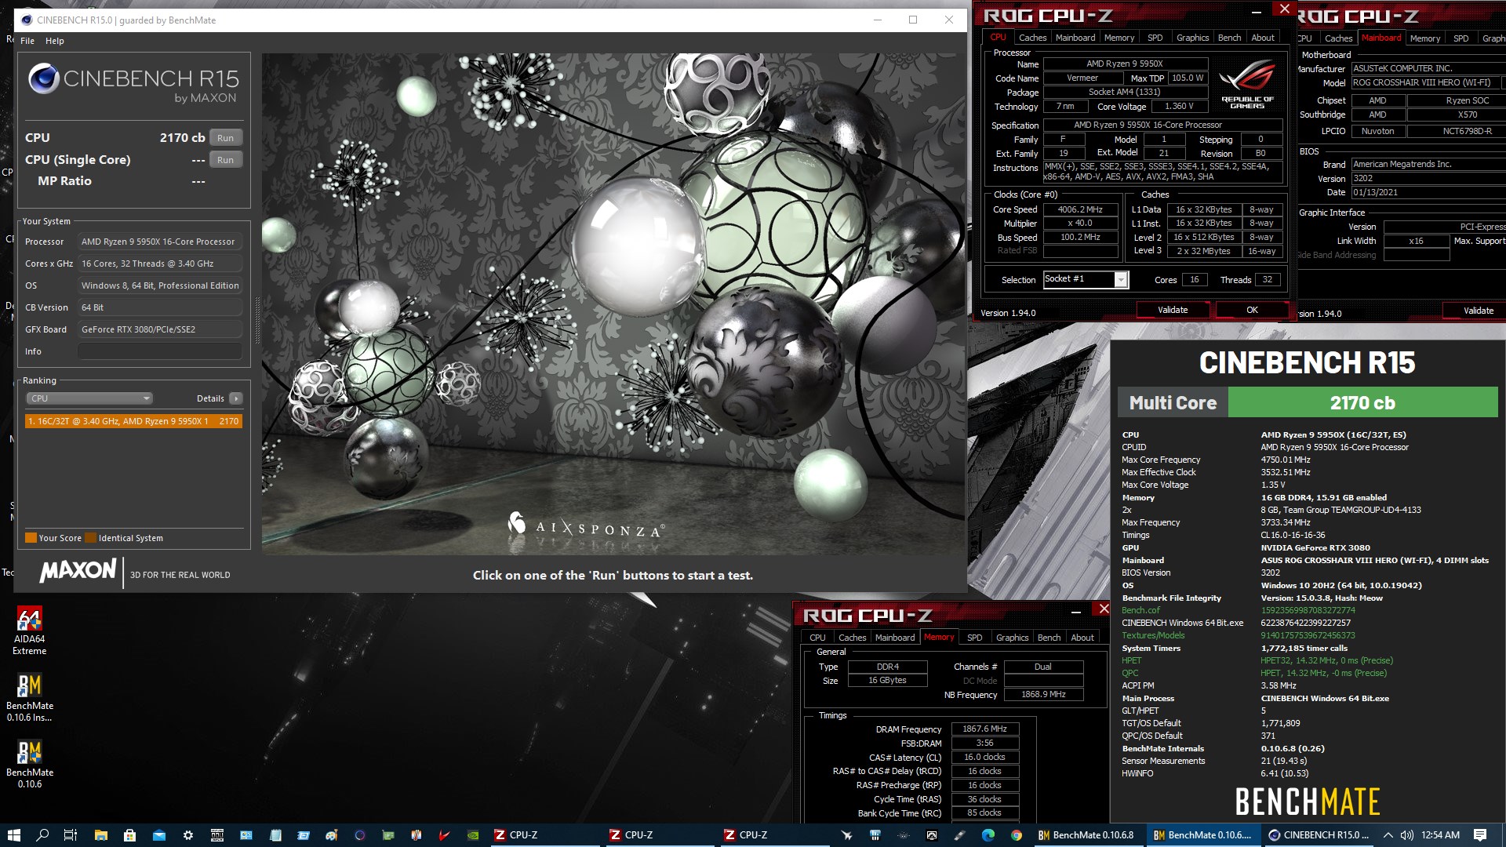Open Settings gear in the taskbar
This screenshot has width=1506, height=847.
188,835
